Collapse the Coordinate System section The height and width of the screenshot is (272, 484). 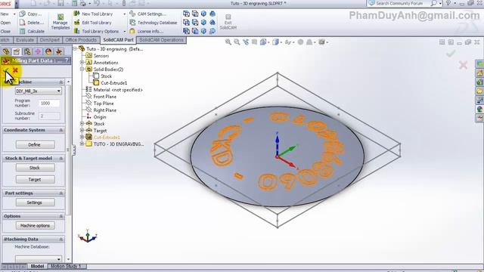[x=60, y=131]
